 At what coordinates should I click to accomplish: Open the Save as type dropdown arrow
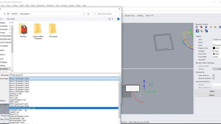click(119, 79)
